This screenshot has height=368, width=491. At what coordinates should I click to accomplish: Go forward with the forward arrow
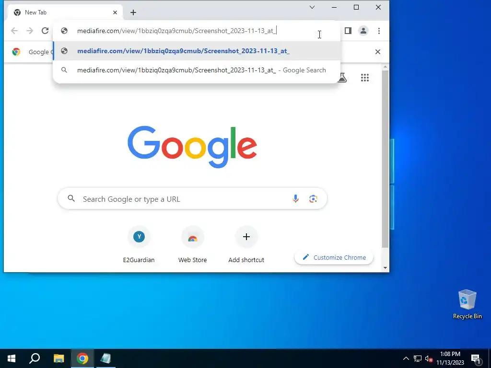(30, 31)
